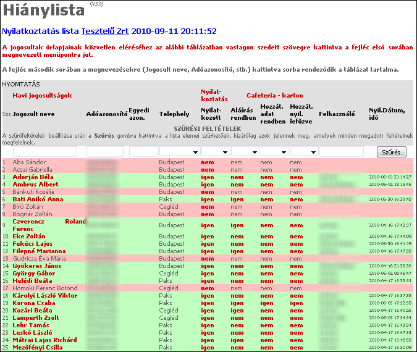Open Filepné Marianna's form
The height and width of the screenshot is (352, 417).
(39, 251)
